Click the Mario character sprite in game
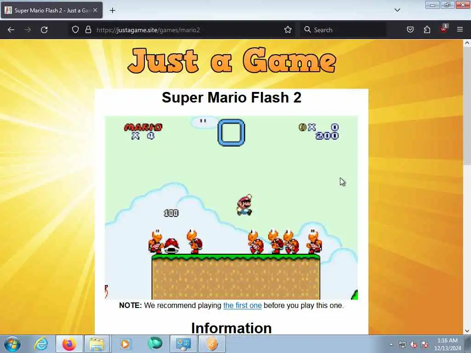 pos(245,205)
